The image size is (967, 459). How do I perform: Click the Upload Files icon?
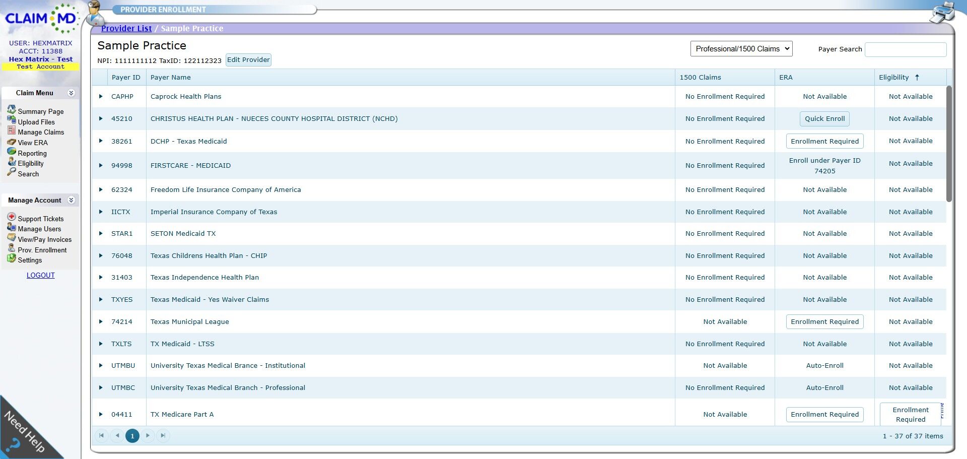coord(11,120)
